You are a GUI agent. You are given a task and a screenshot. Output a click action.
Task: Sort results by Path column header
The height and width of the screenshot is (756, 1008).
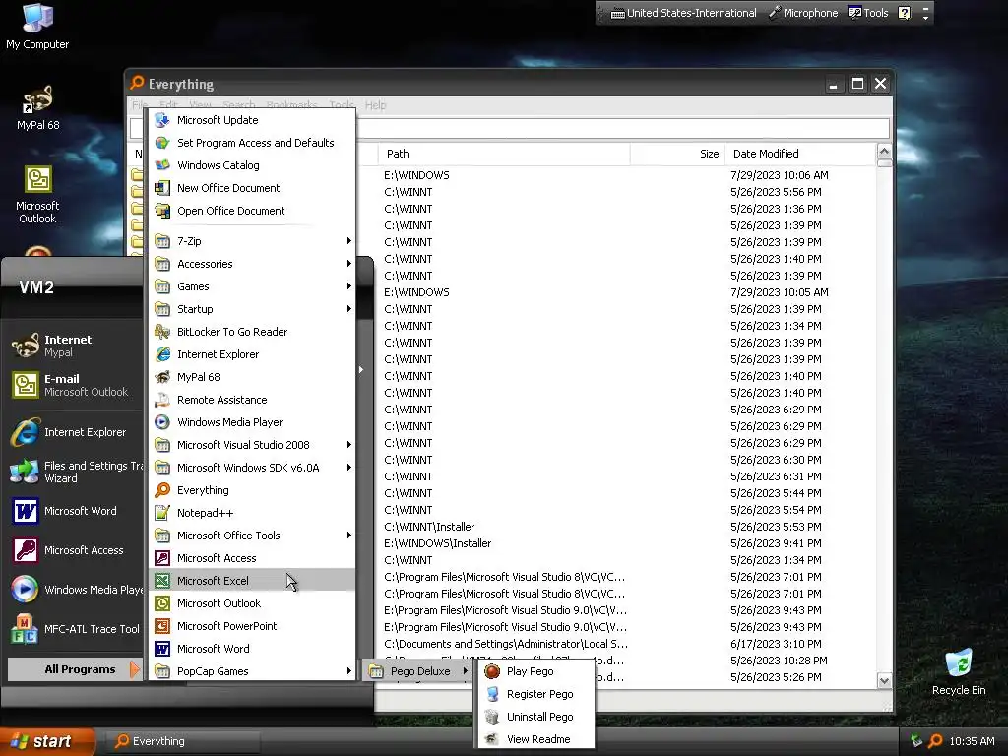tap(503, 154)
